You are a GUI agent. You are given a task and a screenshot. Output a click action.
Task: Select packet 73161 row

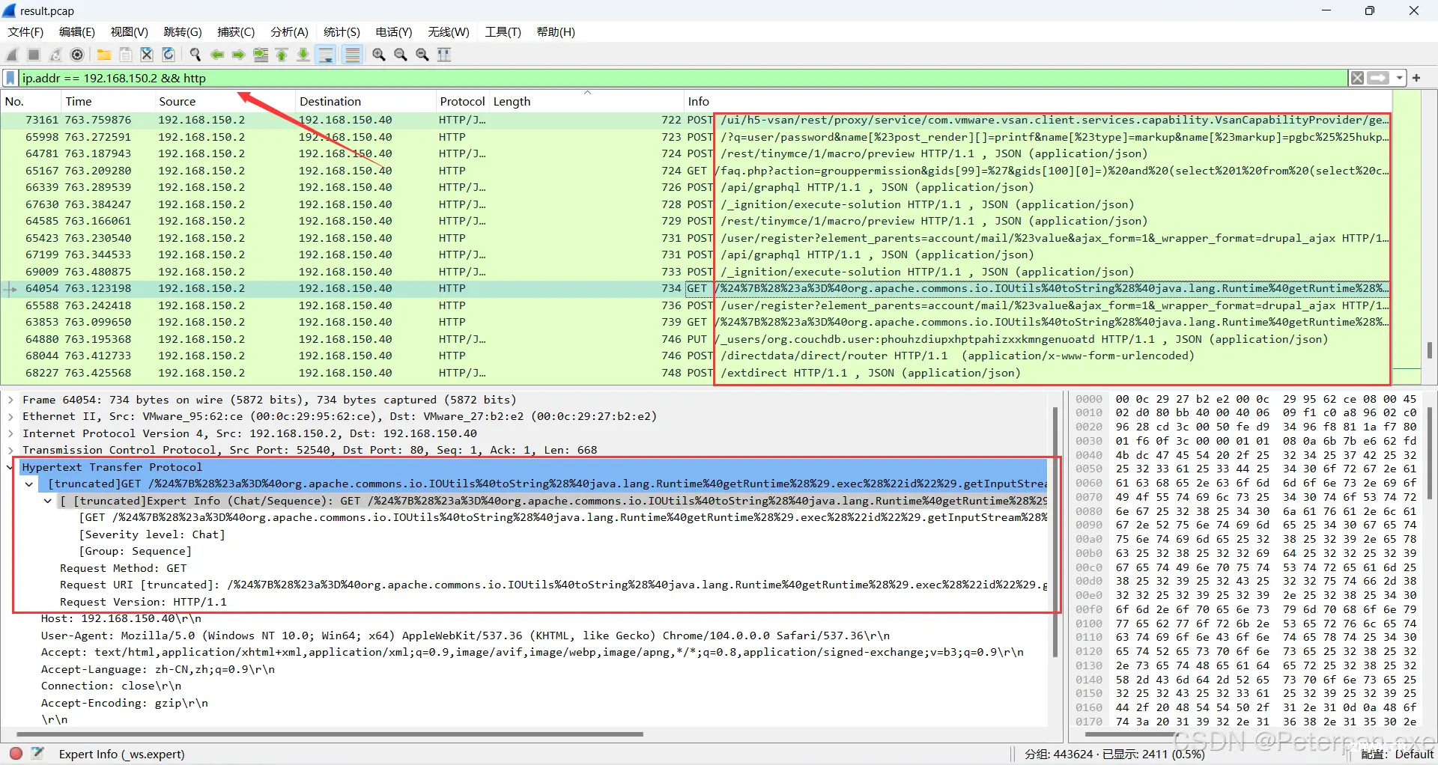tap(696, 120)
